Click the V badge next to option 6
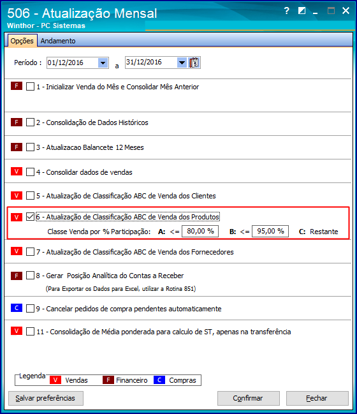 17,217
